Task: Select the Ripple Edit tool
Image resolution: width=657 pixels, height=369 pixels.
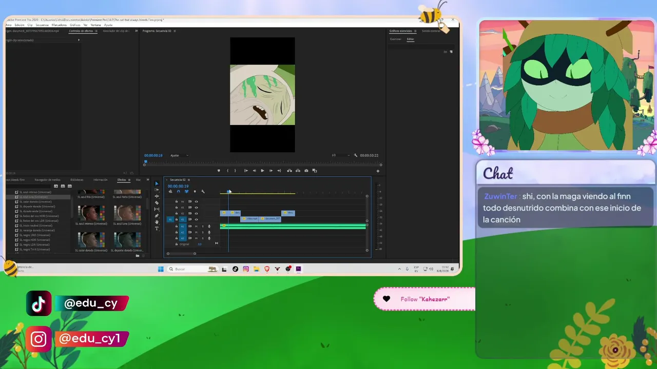Action: click(x=157, y=196)
